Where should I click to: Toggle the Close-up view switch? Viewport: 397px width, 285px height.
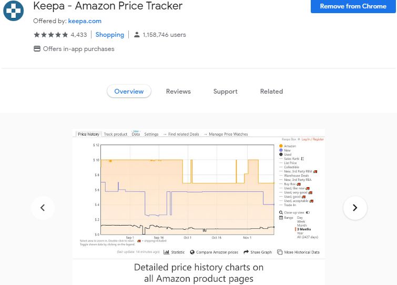[x=308, y=212]
